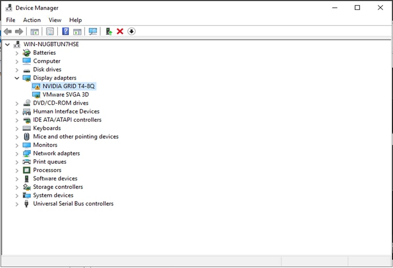Click the VMware SVGA 3D adapter icon
393x268 pixels.
(x=36, y=95)
